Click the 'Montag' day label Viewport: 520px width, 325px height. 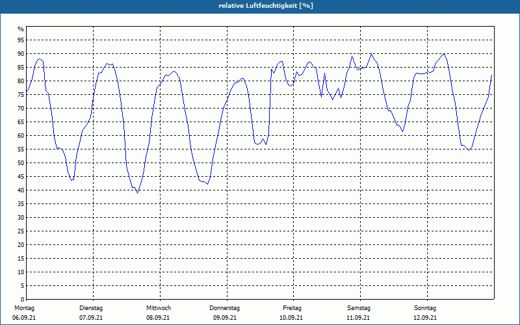click(24, 308)
